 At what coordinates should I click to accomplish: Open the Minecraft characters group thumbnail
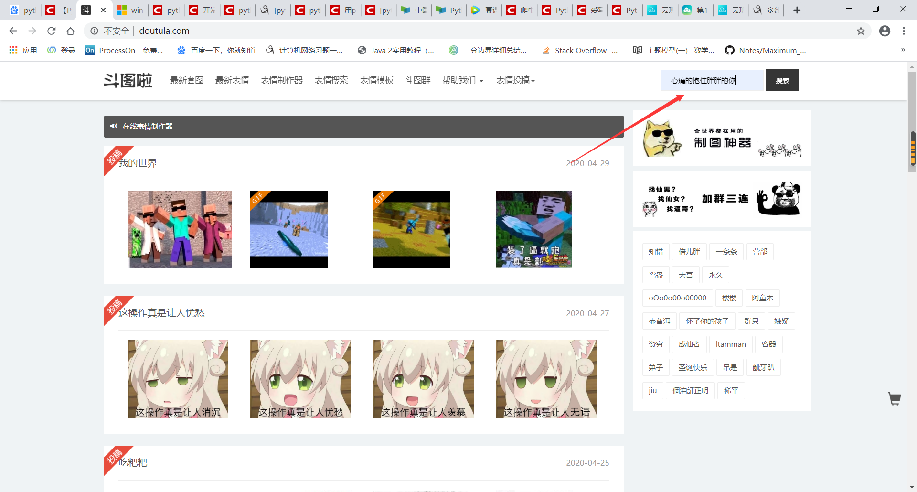180,229
